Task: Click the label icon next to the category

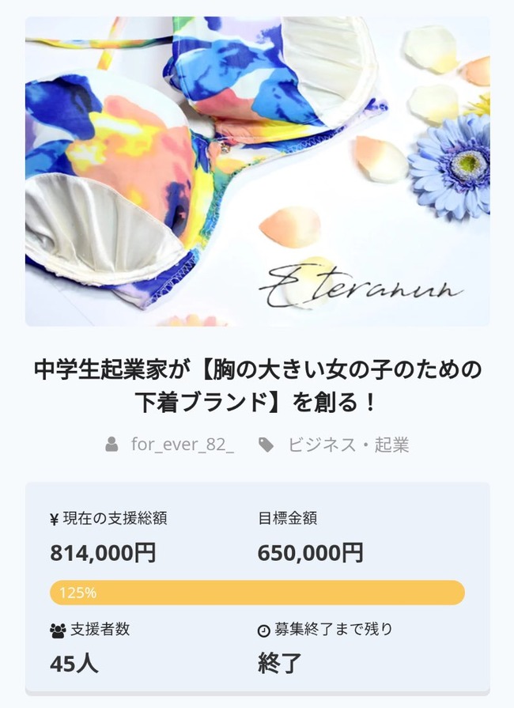Action: coord(266,445)
